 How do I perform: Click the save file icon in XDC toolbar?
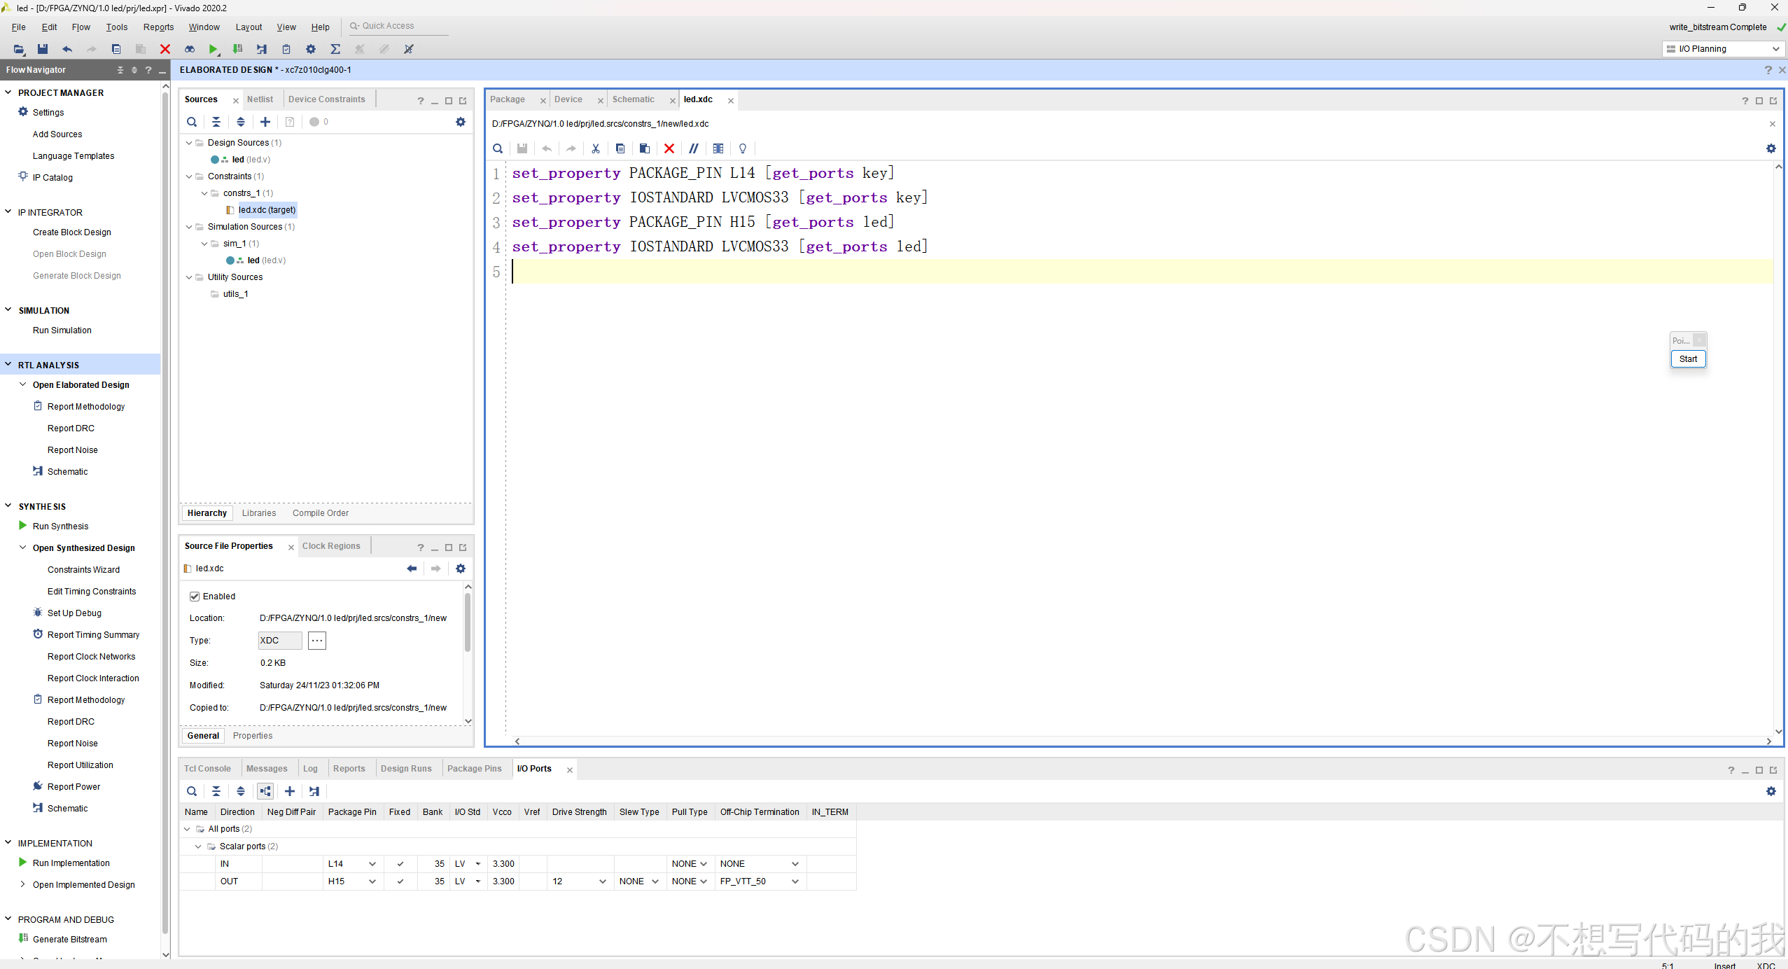[522, 148]
